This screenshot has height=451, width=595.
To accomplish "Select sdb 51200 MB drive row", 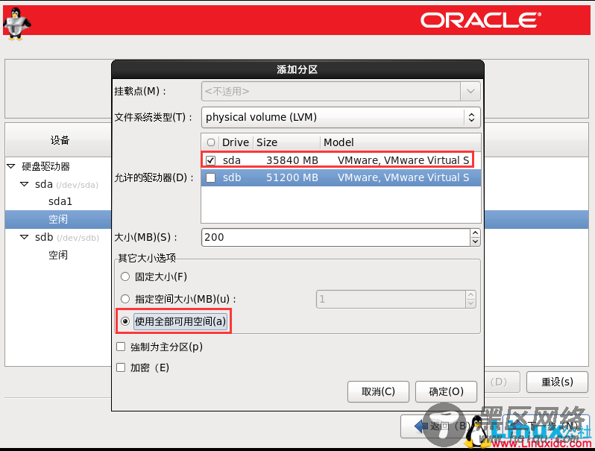I will click(341, 178).
